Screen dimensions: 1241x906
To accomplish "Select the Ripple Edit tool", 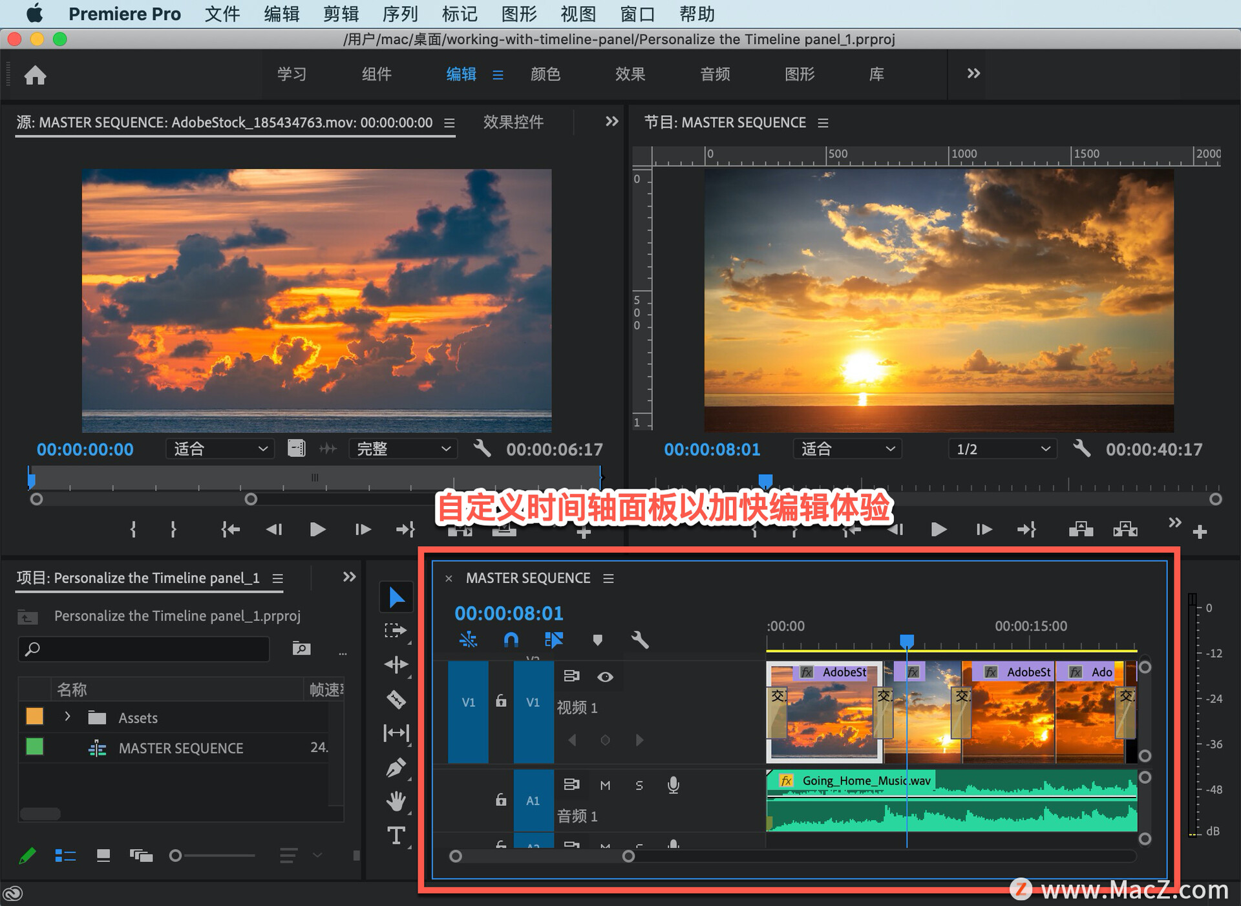I will tap(396, 664).
